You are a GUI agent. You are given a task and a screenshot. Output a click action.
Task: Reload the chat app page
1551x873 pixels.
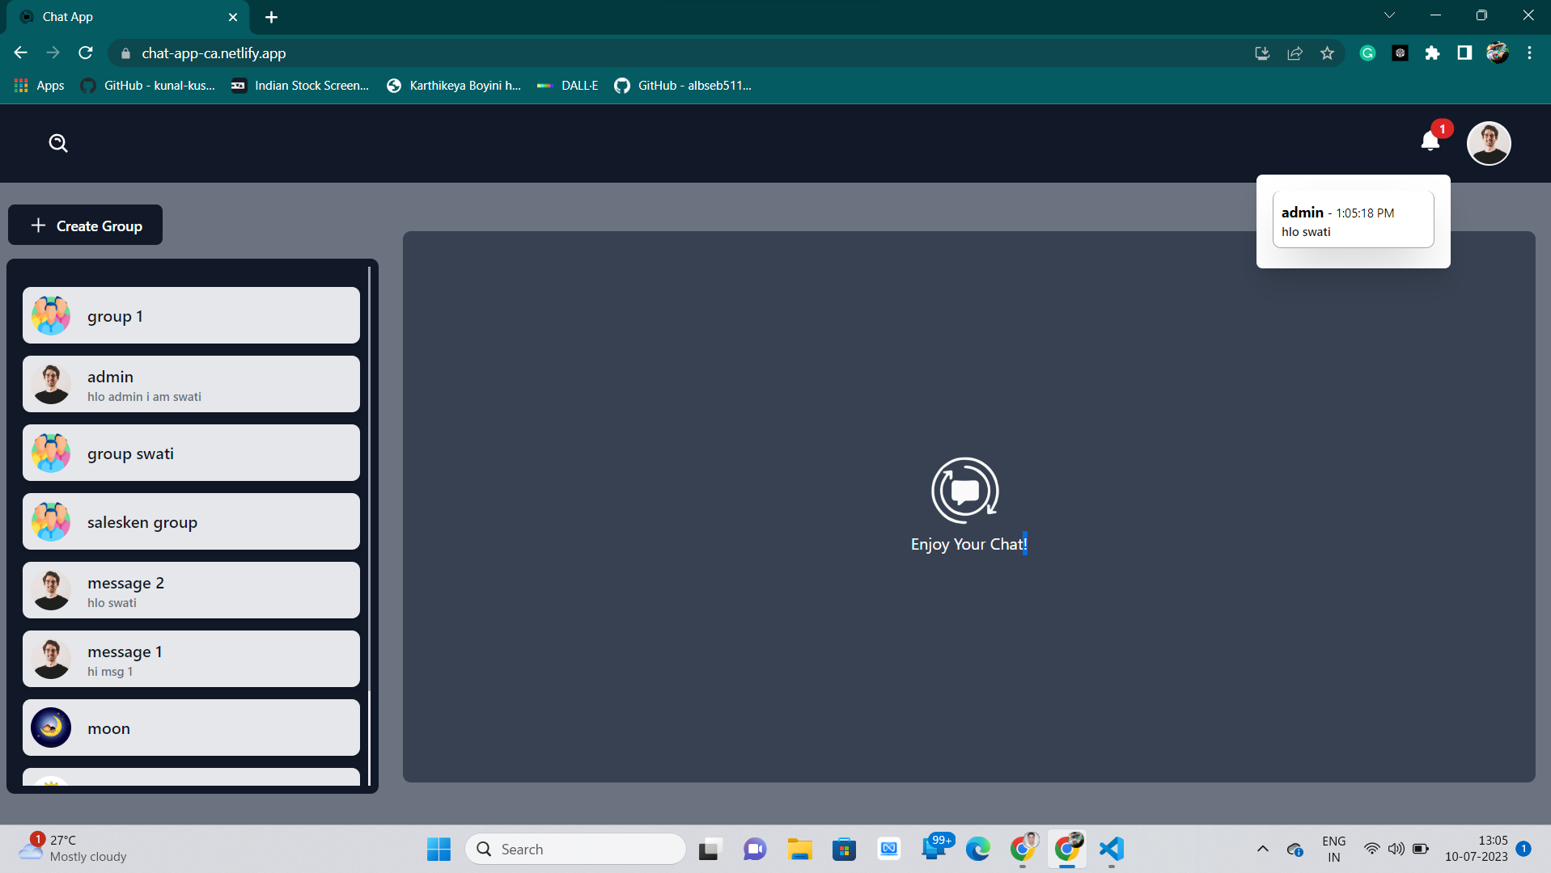coord(86,53)
